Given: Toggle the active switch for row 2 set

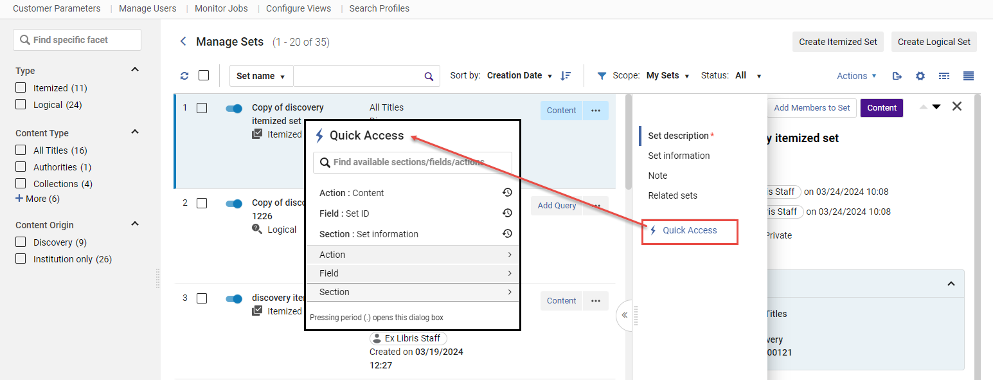Looking at the screenshot, I should tap(234, 204).
